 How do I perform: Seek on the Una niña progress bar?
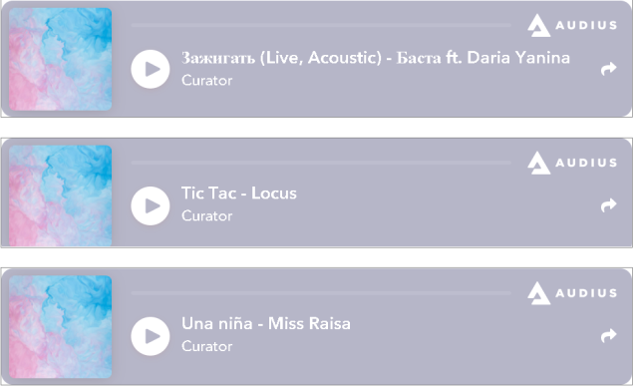click(x=321, y=292)
